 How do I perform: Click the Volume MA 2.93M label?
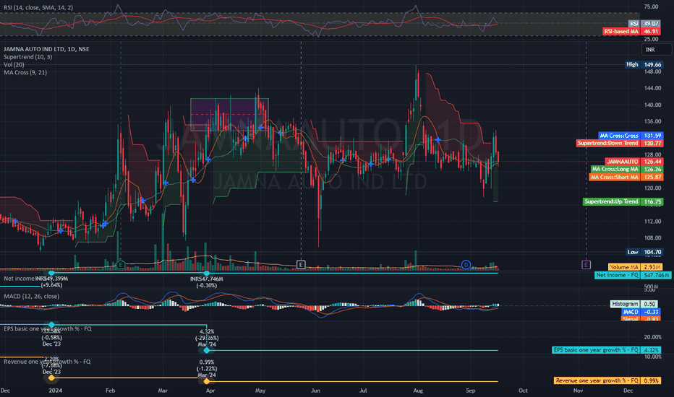(636, 267)
